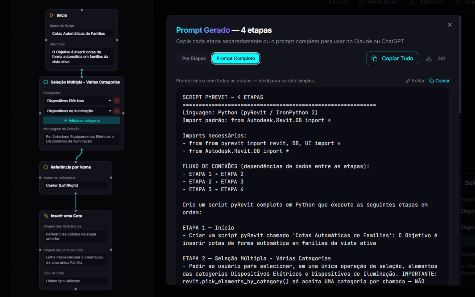The width and height of the screenshot is (475, 297).
Task: Click the Seleção Múltipla node icon
Action: [x=46, y=82]
